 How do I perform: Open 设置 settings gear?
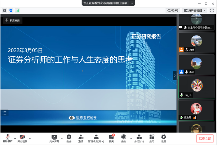click(163, 137)
